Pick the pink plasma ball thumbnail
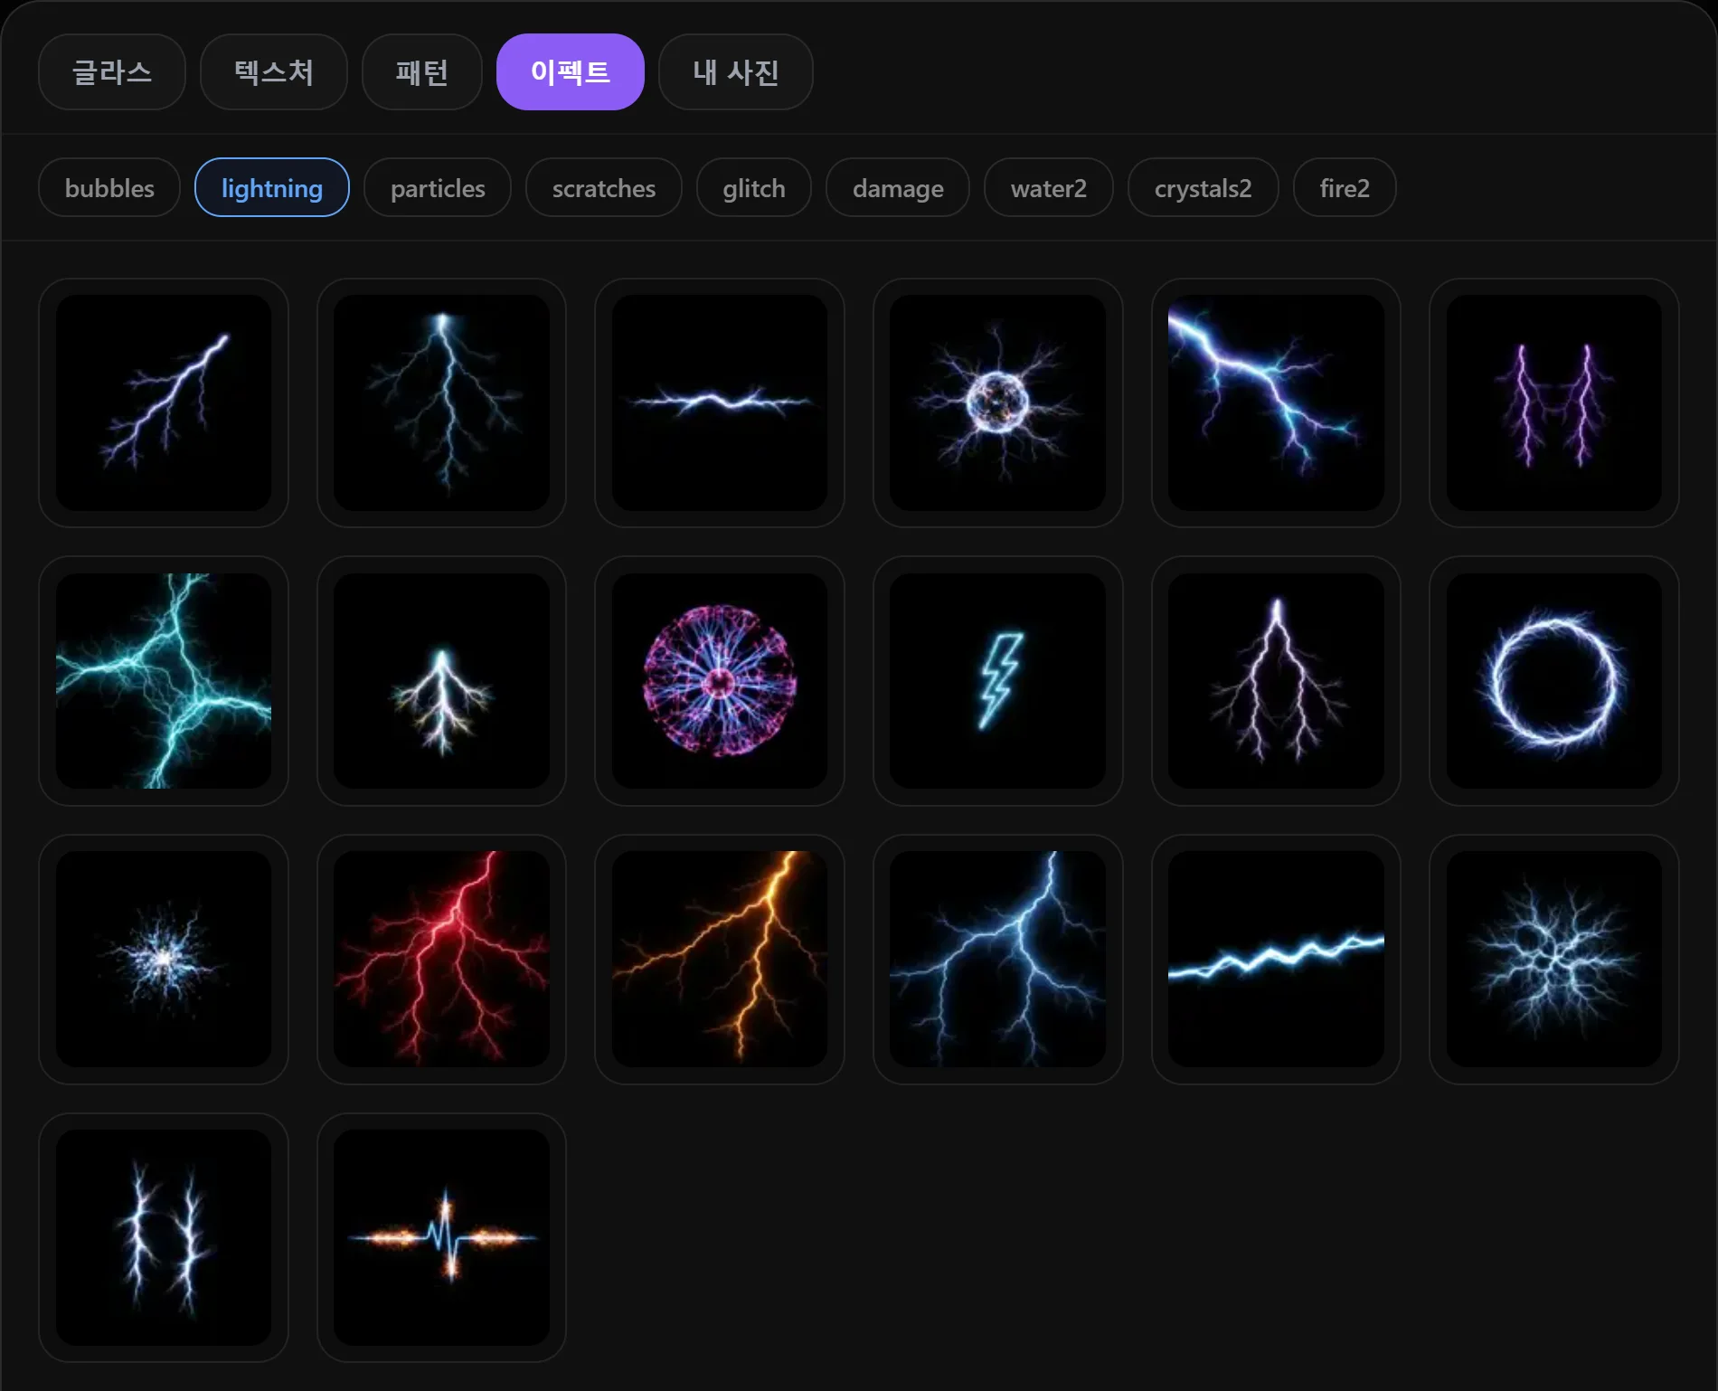 click(720, 681)
